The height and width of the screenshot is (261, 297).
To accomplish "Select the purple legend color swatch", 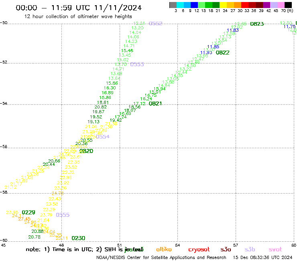I will 266,5.
